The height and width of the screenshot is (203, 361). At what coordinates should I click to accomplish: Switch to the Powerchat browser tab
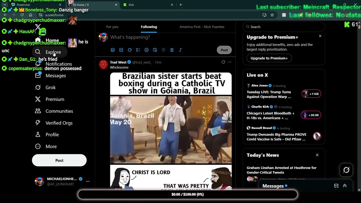coord(36,5)
